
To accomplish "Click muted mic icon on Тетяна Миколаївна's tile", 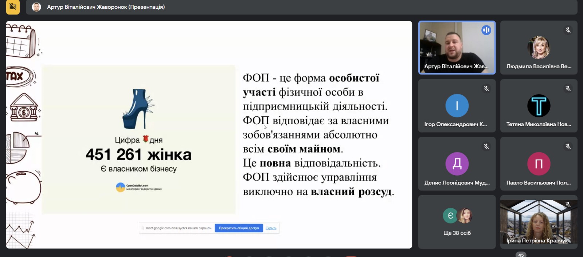I will tap(568, 88).
